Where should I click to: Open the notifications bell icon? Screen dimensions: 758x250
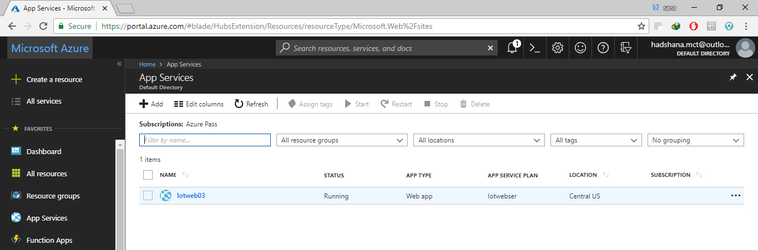pos(513,48)
